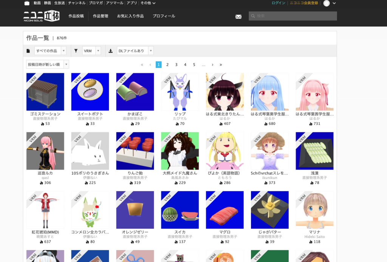Open スイカ thumbnail

tap(180, 210)
